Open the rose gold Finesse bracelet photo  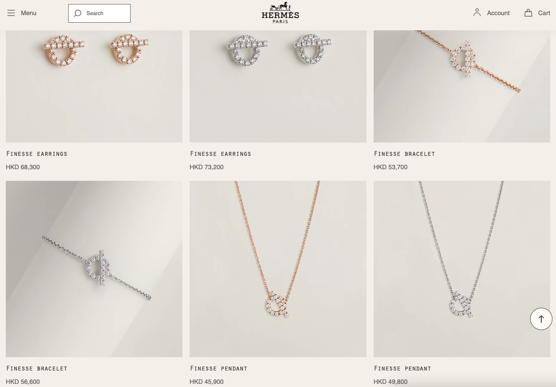pyautogui.click(x=462, y=86)
